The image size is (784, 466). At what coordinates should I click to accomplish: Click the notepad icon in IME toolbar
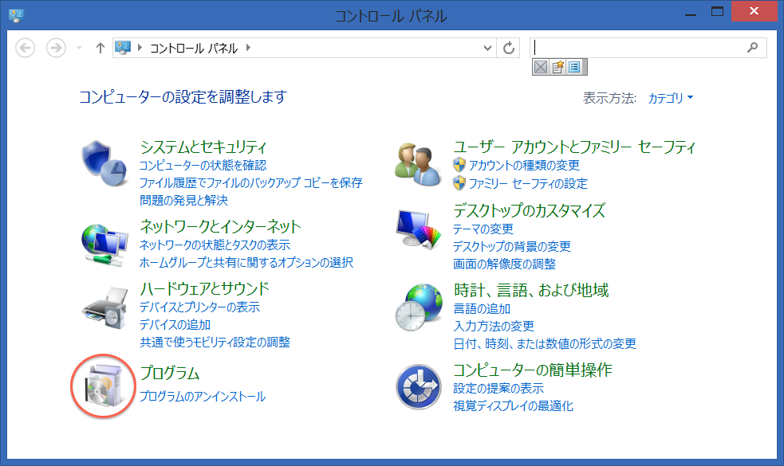click(557, 67)
